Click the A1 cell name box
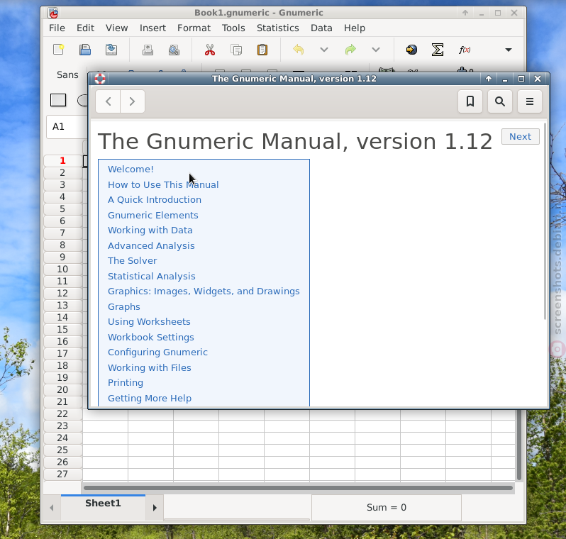 [67, 127]
